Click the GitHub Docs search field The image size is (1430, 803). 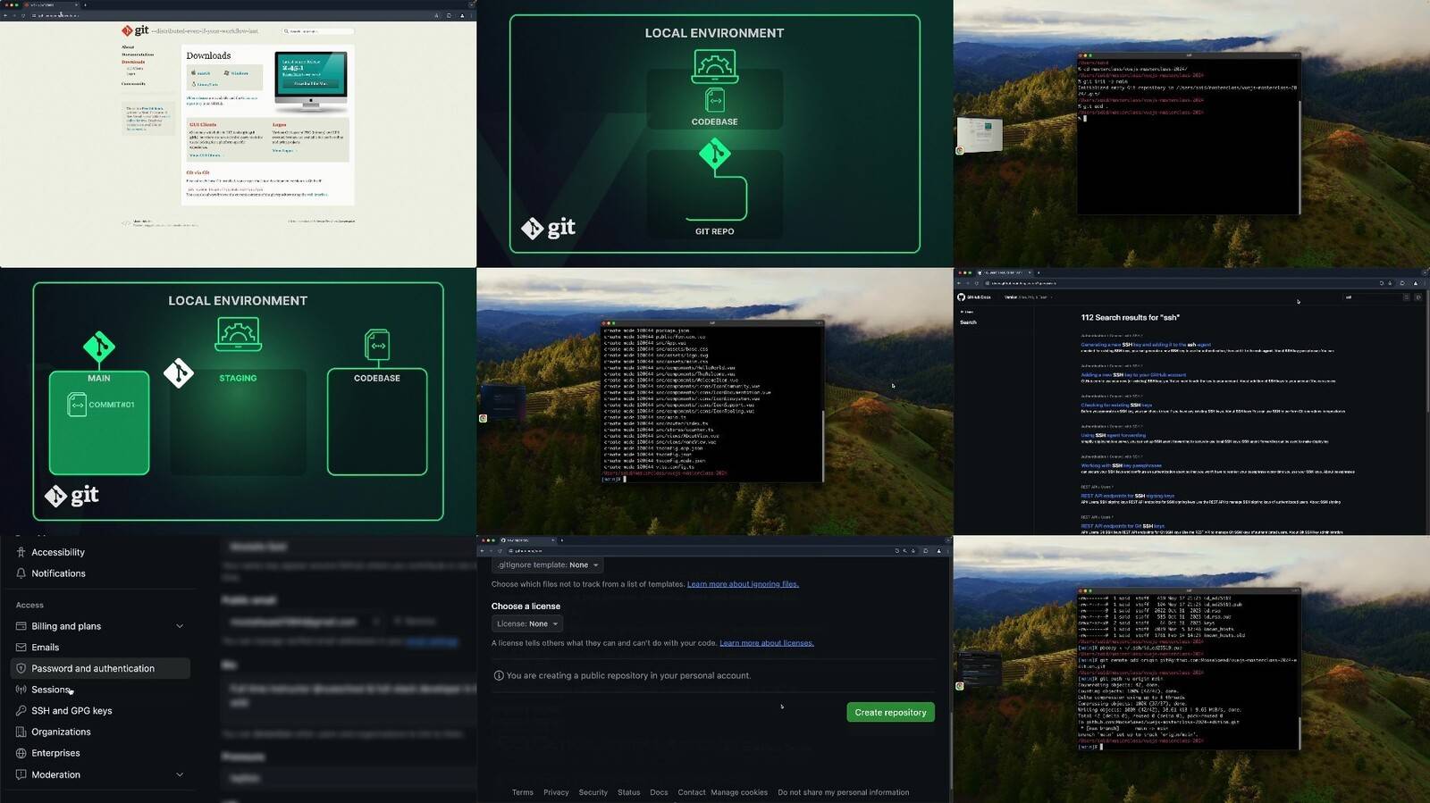(1372, 297)
